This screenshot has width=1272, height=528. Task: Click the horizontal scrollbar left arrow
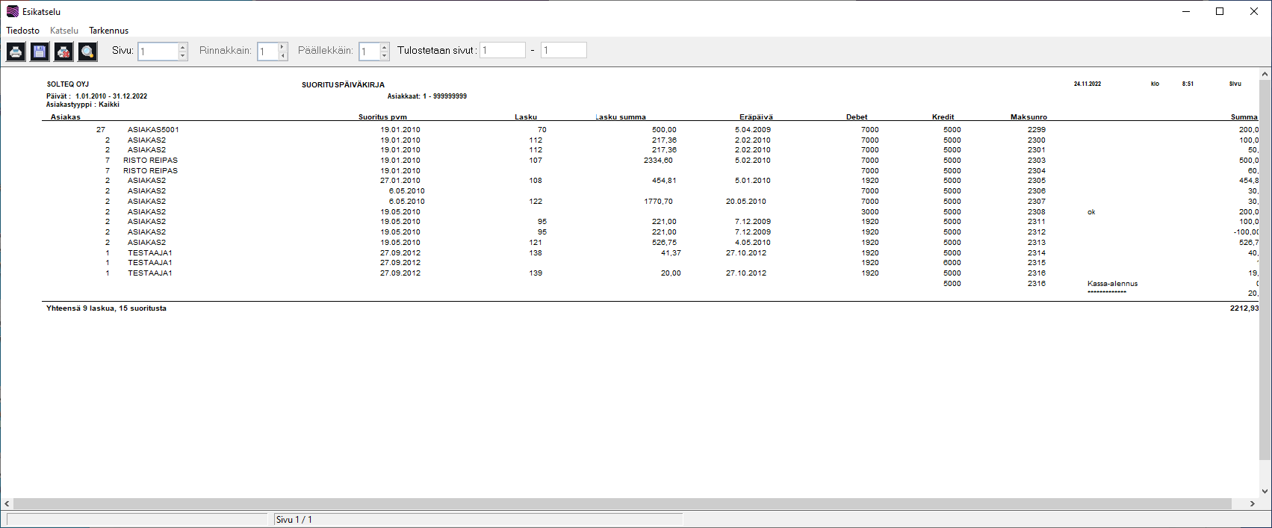pos(7,504)
